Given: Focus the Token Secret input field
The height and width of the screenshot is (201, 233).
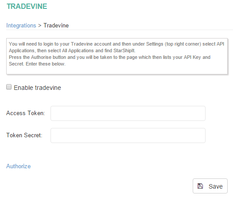Looking at the screenshot, I should (128, 135).
